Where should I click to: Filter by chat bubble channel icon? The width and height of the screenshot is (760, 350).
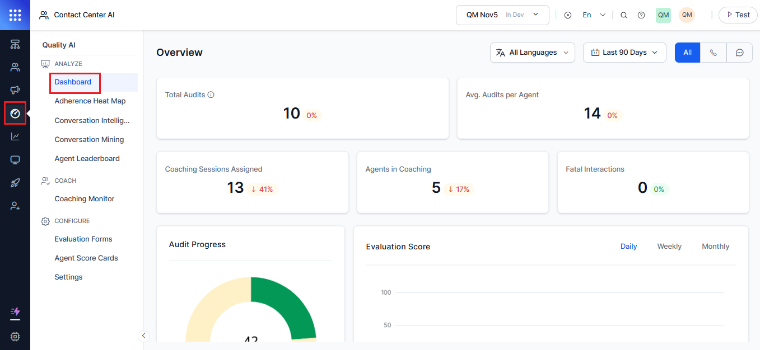tap(739, 53)
